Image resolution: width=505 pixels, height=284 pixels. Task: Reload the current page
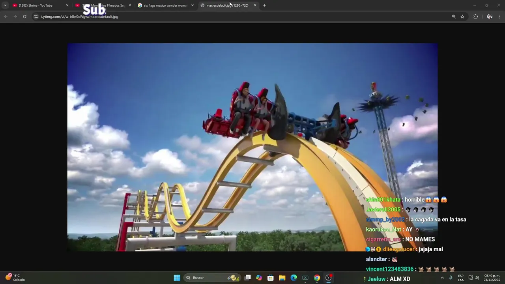pyautogui.click(x=24, y=17)
